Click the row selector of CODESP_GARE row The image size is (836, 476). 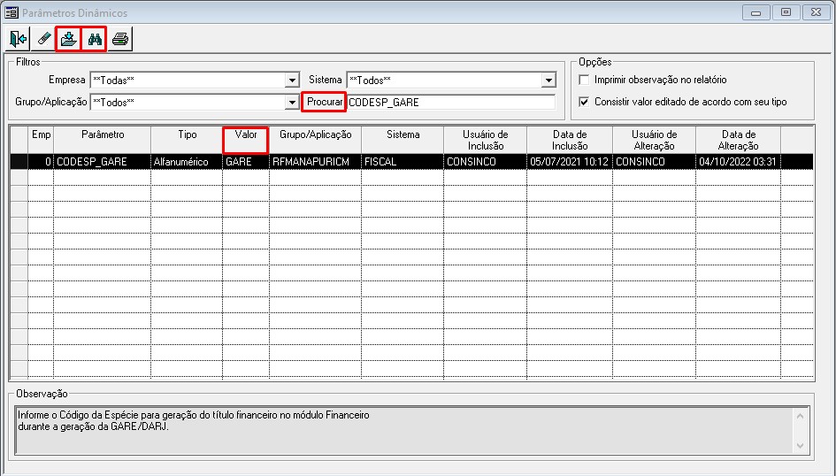(19, 162)
